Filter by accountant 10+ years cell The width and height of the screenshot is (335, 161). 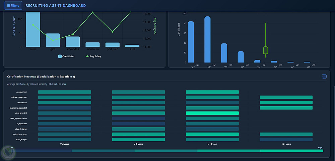point(286,103)
